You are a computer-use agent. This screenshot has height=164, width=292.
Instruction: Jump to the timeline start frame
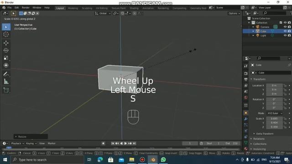pos(113,143)
